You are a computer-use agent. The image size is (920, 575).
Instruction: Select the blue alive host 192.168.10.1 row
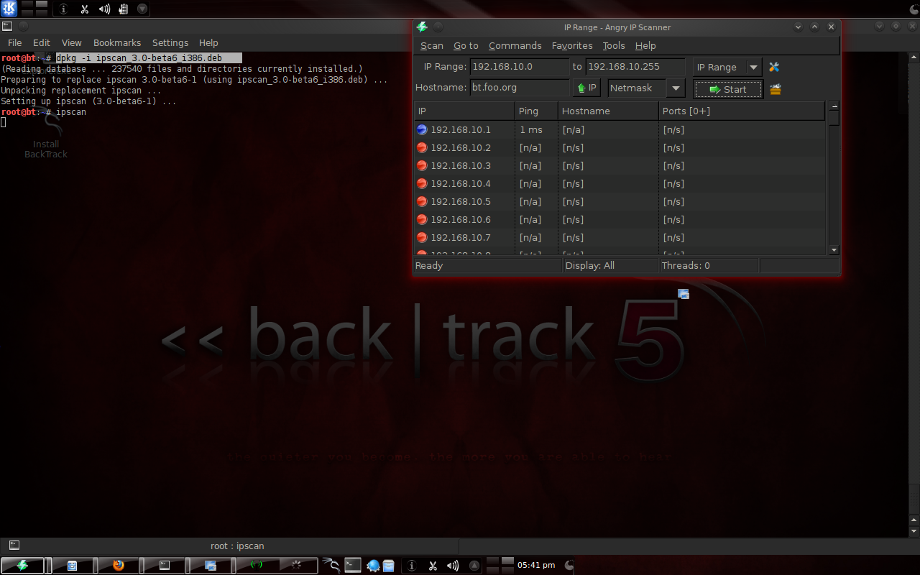click(x=620, y=129)
